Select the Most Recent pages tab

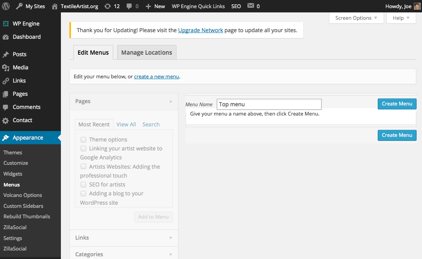pos(94,124)
